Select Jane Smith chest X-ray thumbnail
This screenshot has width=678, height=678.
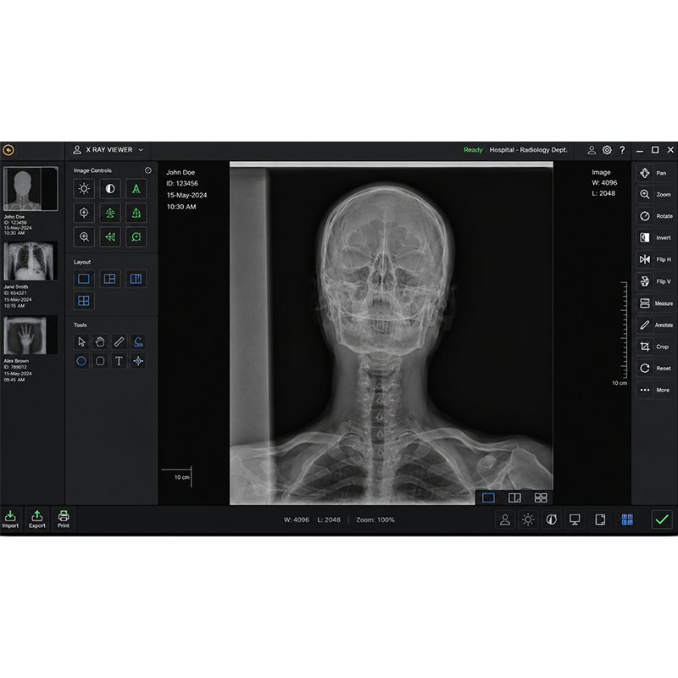31,261
